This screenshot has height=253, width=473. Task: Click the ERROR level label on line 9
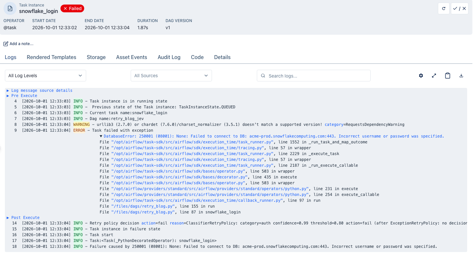pos(79,130)
